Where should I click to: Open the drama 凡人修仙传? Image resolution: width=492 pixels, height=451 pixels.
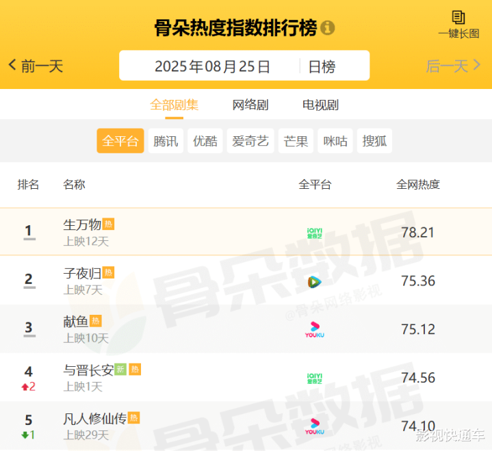click(94, 418)
